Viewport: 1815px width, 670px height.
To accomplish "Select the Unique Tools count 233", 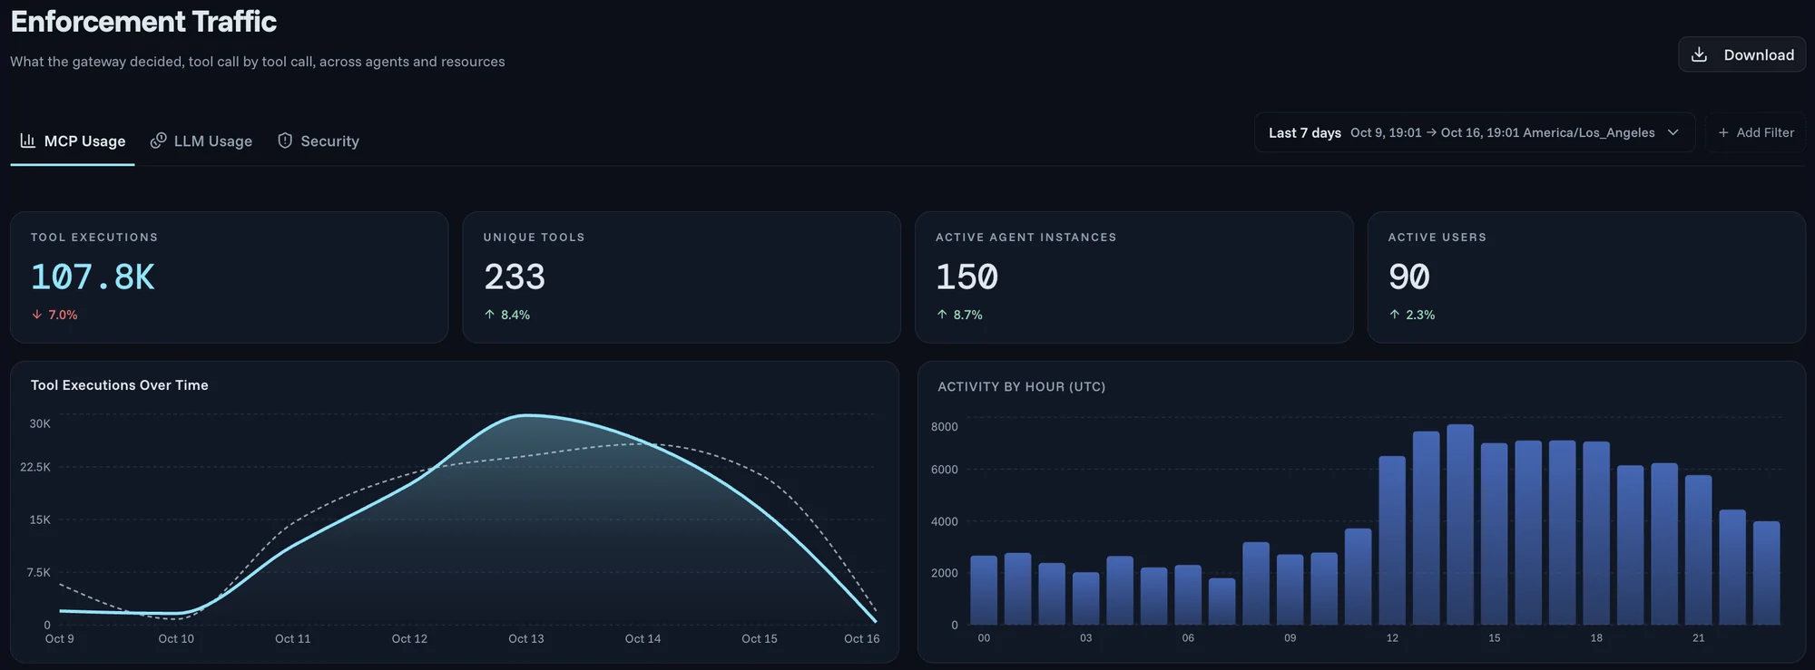I will pos(515,277).
